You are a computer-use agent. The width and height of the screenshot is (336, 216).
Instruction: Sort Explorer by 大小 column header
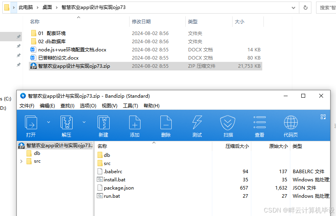240,21
